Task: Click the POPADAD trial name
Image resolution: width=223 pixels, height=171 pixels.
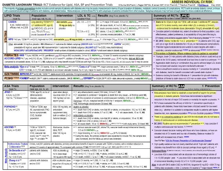Action: [10, 107]
